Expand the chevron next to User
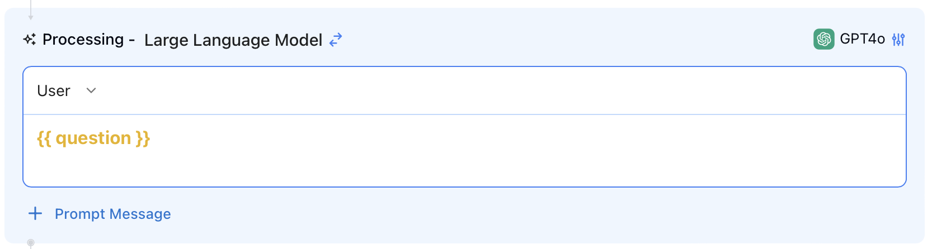The height and width of the screenshot is (249, 932). 91,90
